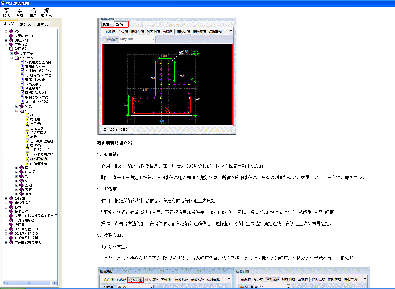The height and width of the screenshot is (289, 395).
Task: Open 关于广联达软件股份有限公司 entry
Action: coord(36,216)
